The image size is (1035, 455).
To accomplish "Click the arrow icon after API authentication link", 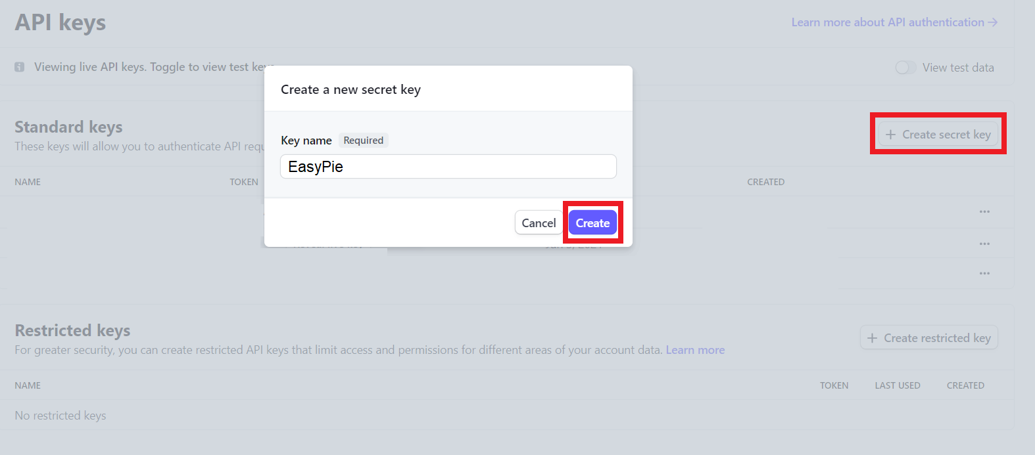I will click(992, 22).
